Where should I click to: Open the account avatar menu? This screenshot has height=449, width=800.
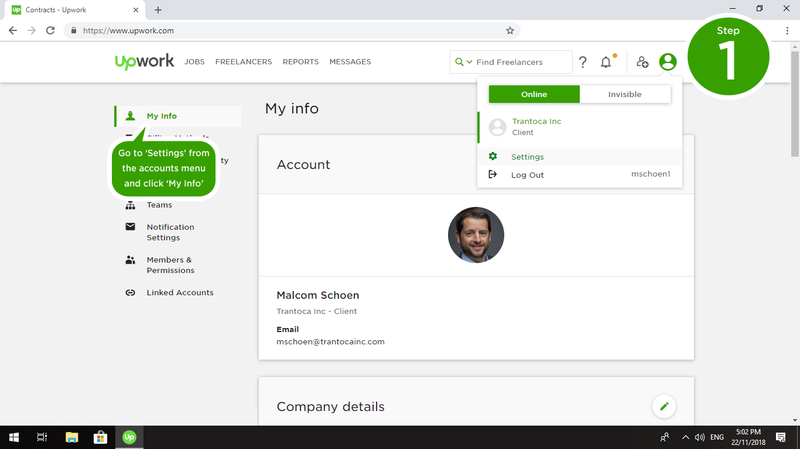coord(668,62)
